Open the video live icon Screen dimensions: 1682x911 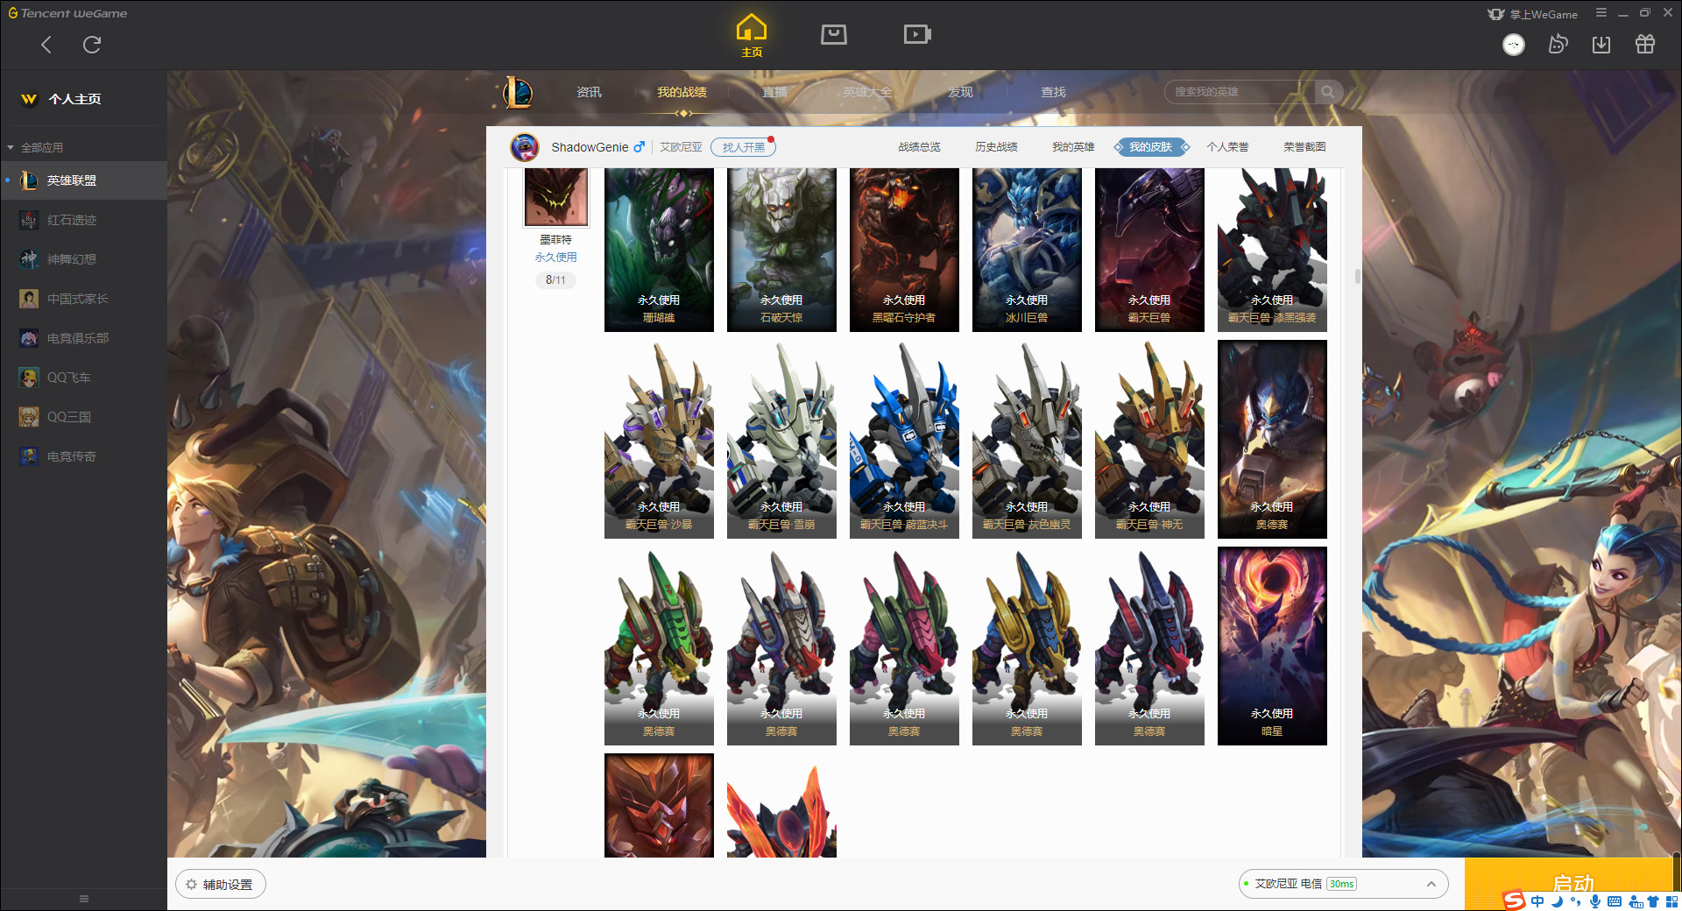[x=917, y=34]
